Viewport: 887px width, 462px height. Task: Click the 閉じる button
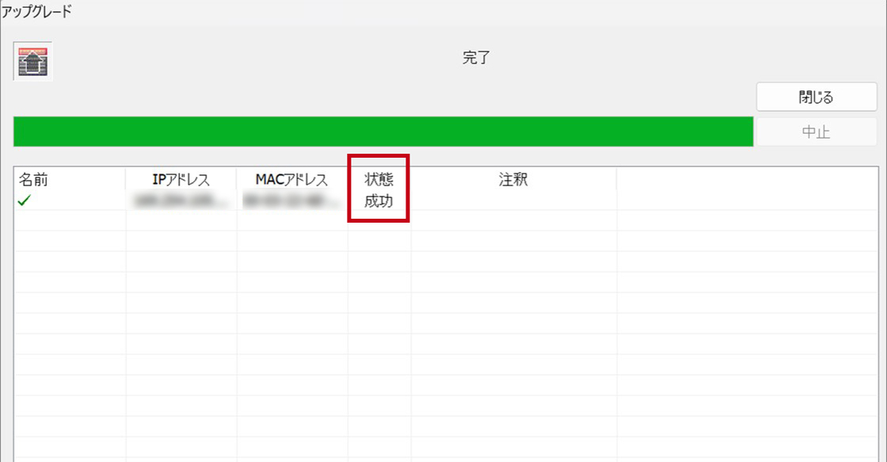[817, 97]
